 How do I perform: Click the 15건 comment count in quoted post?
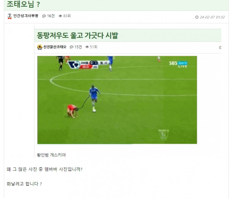click(x=78, y=47)
